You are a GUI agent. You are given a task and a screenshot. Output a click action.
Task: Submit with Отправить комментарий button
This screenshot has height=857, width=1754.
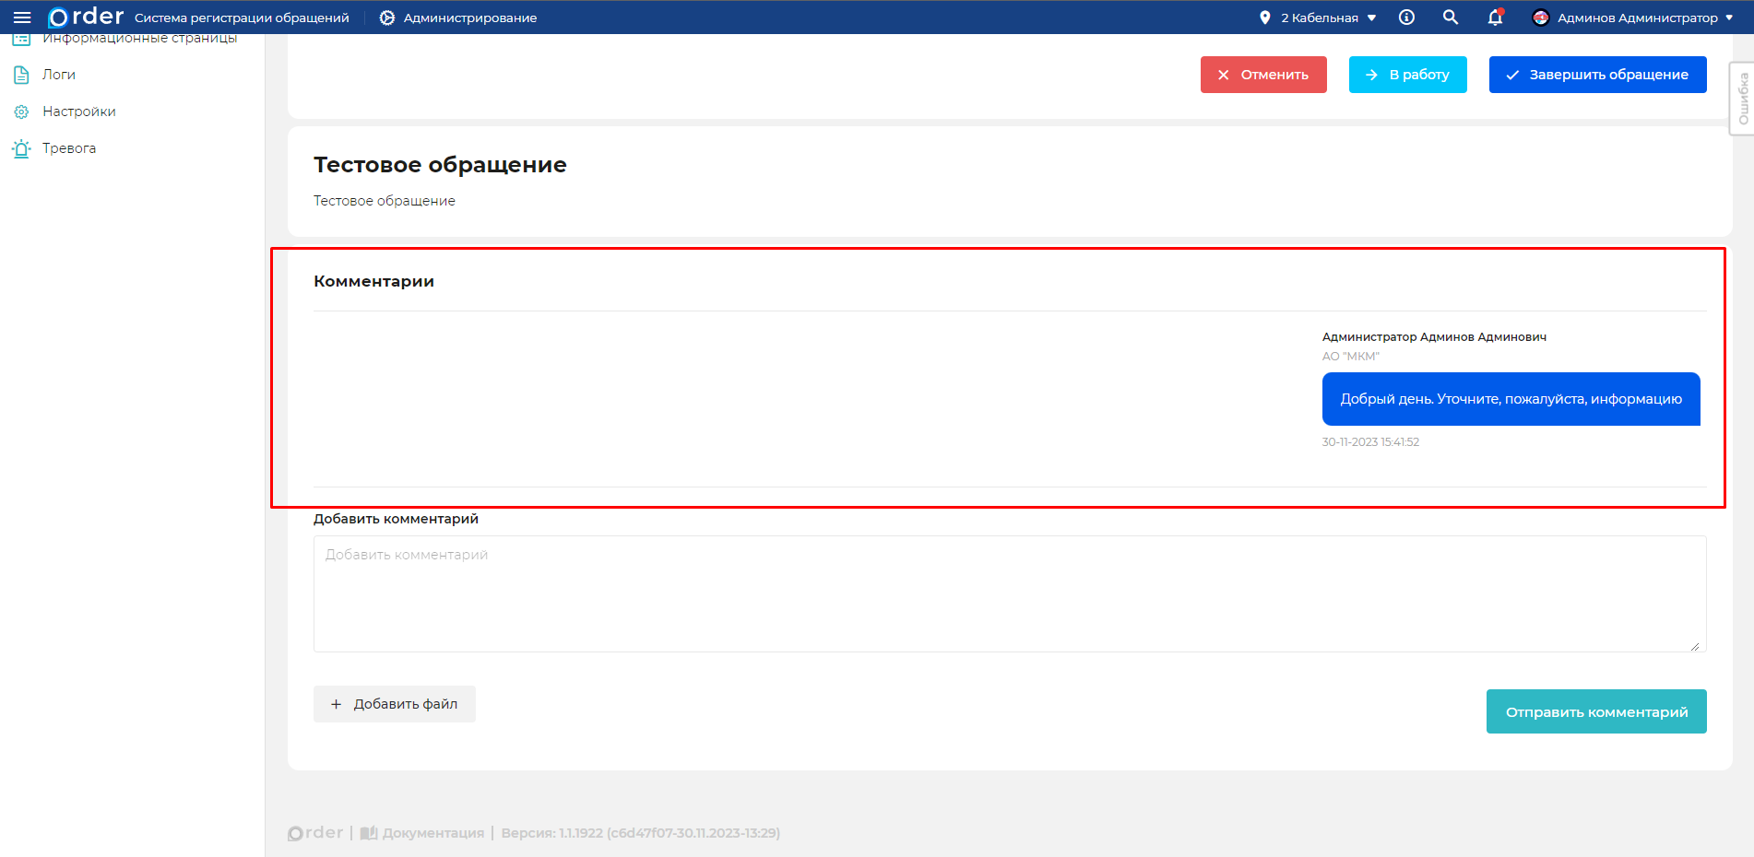pos(1596,711)
